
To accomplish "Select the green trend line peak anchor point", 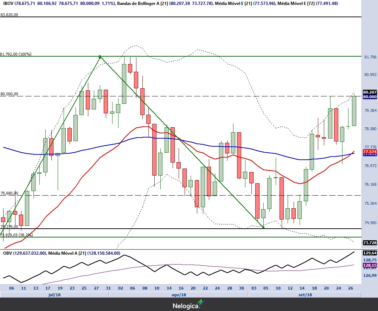I will (x=100, y=57).
